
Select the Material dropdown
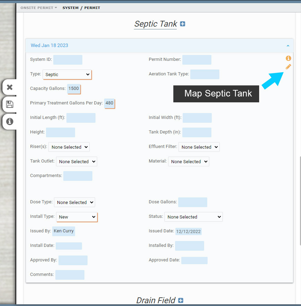(x=189, y=161)
